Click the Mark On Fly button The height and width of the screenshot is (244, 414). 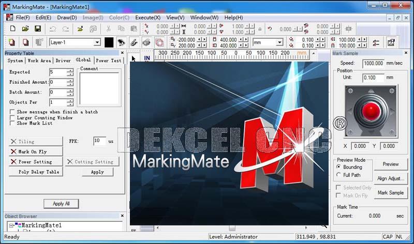pos(36,151)
